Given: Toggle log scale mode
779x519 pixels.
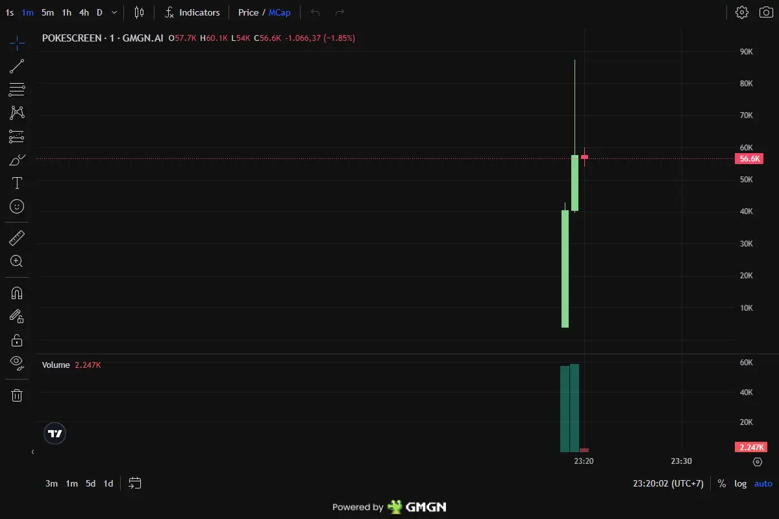Looking at the screenshot, I should (x=740, y=483).
